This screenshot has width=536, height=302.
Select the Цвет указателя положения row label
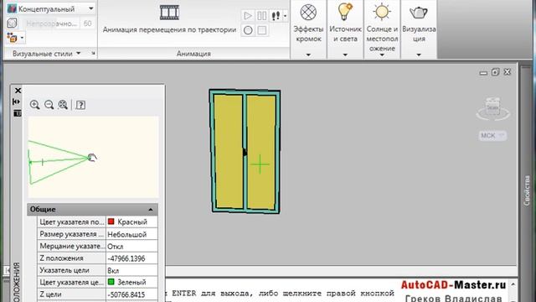click(x=71, y=221)
